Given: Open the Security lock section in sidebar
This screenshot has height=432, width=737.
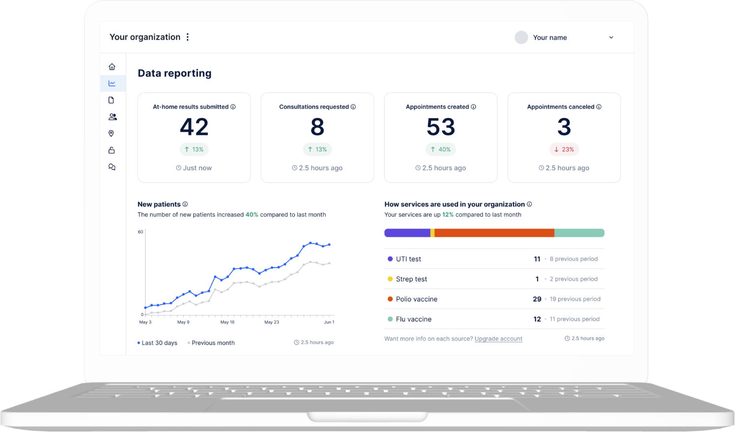Looking at the screenshot, I should [x=112, y=150].
